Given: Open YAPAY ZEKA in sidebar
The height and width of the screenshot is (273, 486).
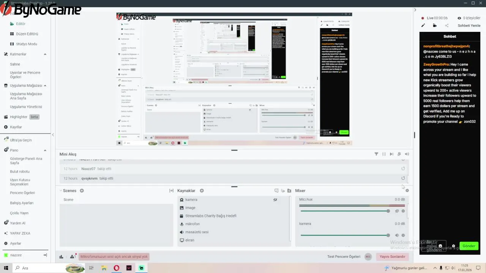Looking at the screenshot, I should pyautogui.click(x=20, y=233).
